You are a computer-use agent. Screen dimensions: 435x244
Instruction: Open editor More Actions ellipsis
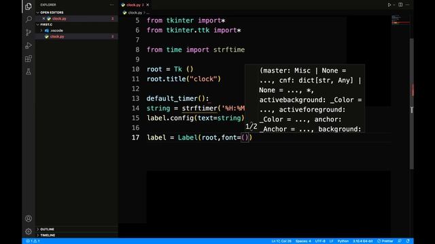[408, 5]
